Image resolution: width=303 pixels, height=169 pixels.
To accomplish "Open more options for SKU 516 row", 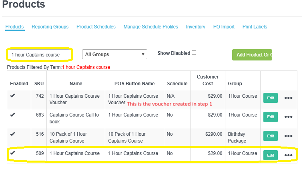I will click(x=288, y=136).
